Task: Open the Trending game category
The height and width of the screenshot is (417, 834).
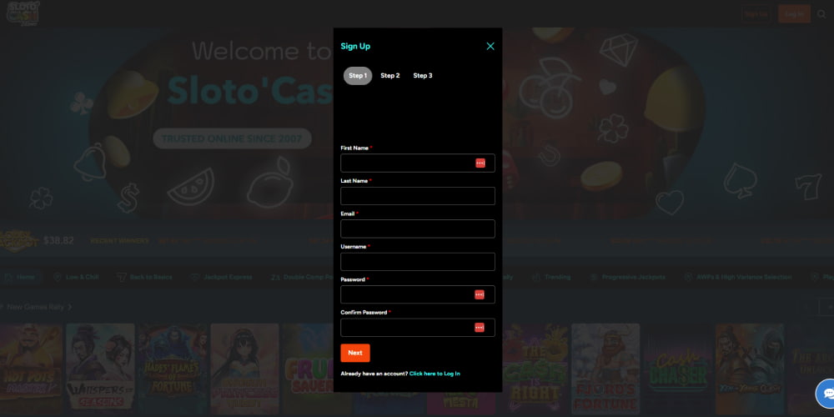Action: 551,277
